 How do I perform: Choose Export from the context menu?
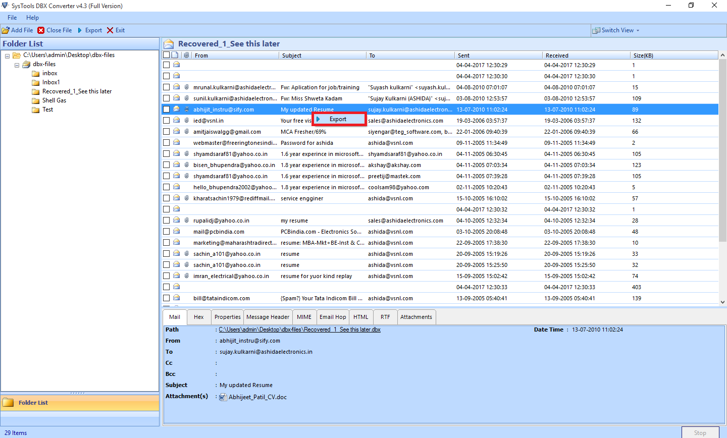point(339,119)
